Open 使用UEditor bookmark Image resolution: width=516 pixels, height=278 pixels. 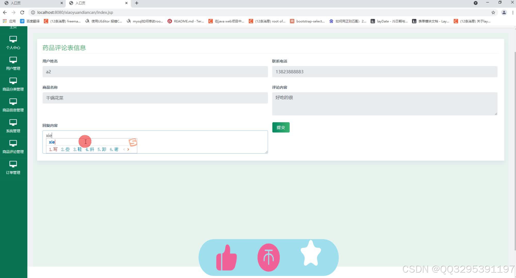[x=104, y=21]
